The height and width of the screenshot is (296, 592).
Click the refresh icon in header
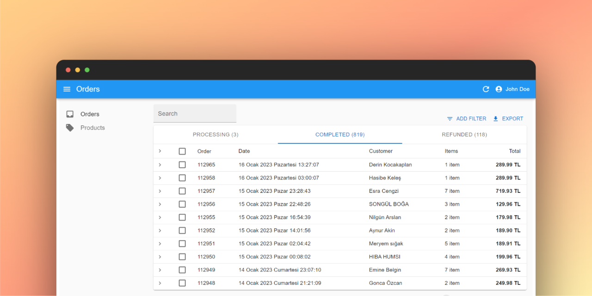click(486, 89)
